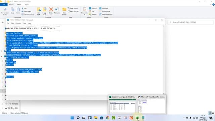
Task: Click the volume speaker tray icon
Action: point(197,118)
